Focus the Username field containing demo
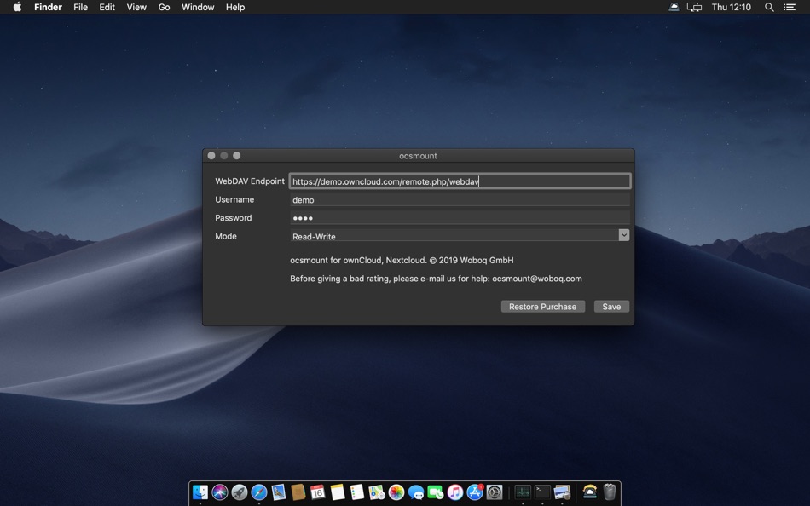 [x=460, y=200]
